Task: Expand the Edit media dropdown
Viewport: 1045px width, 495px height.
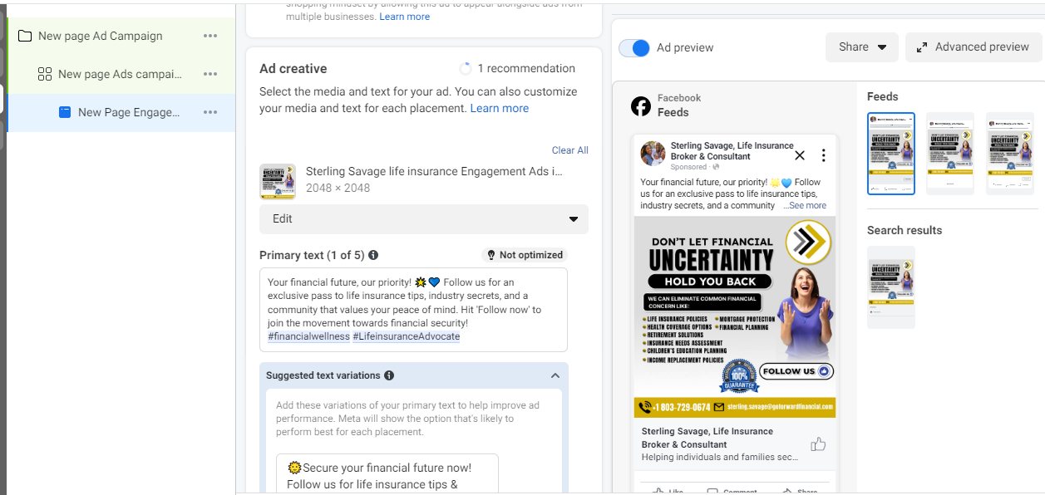Action: tap(424, 219)
